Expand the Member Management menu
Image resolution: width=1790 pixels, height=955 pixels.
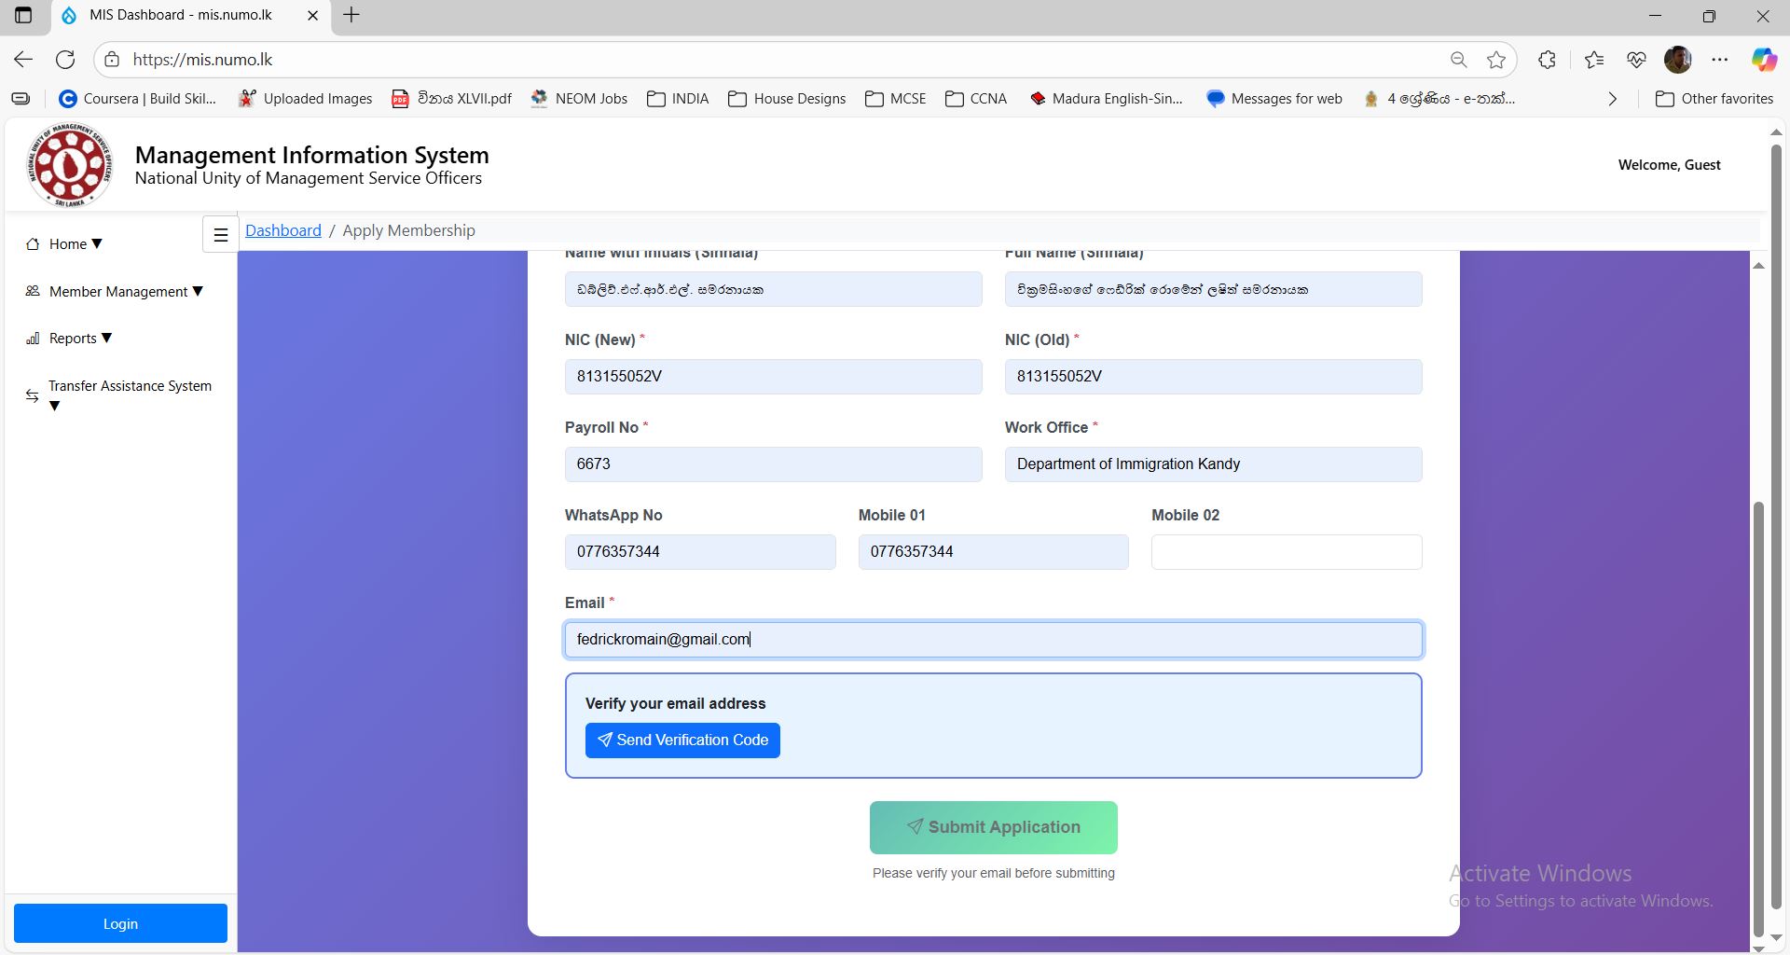coord(115,292)
